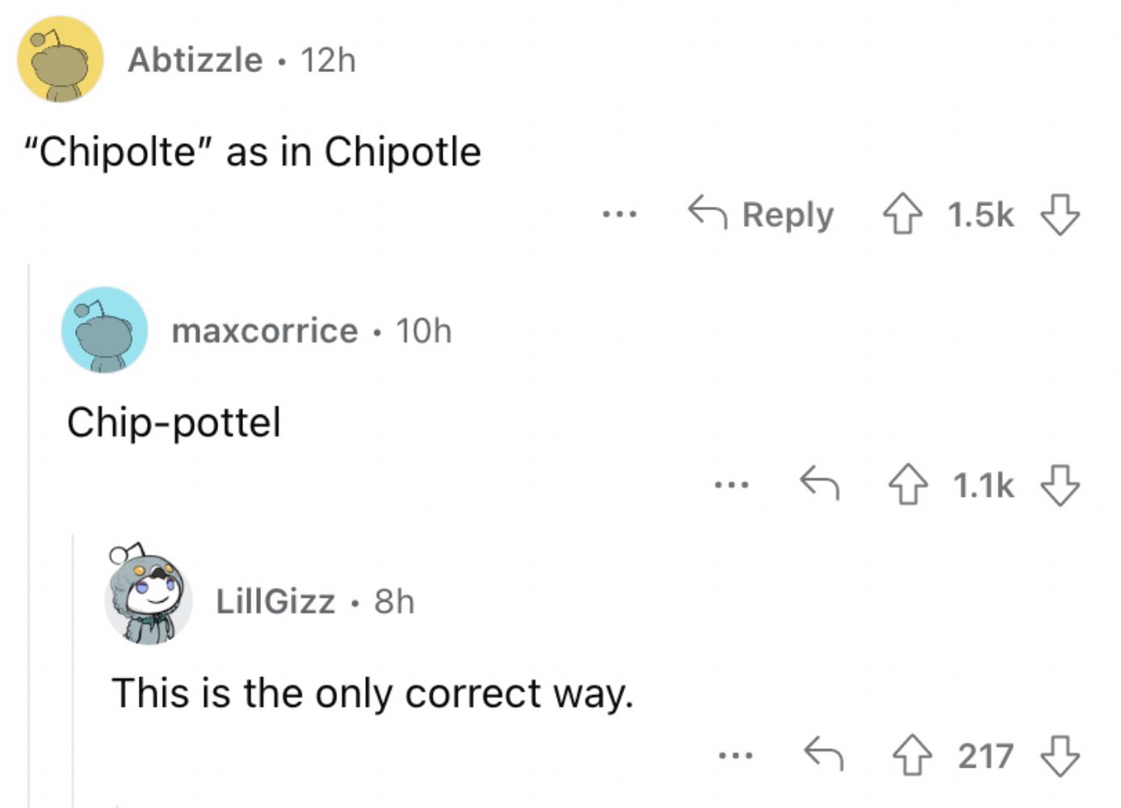View maxcorrice's blue avatar
The image size is (1121, 808).
[105, 330]
